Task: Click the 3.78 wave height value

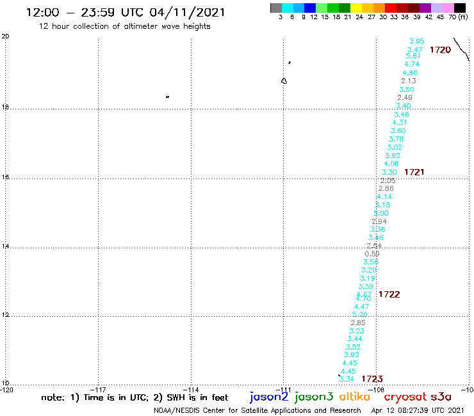Action: [x=396, y=139]
